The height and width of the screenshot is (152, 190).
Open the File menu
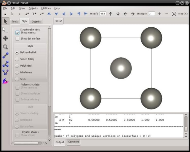(x=5, y=8)
